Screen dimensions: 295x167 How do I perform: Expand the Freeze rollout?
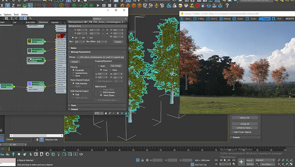pos(236,137)
